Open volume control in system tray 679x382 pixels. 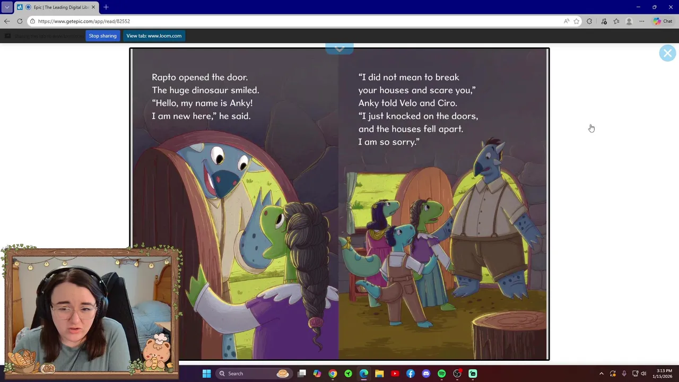pyautogui.click(x=643, y=374)
